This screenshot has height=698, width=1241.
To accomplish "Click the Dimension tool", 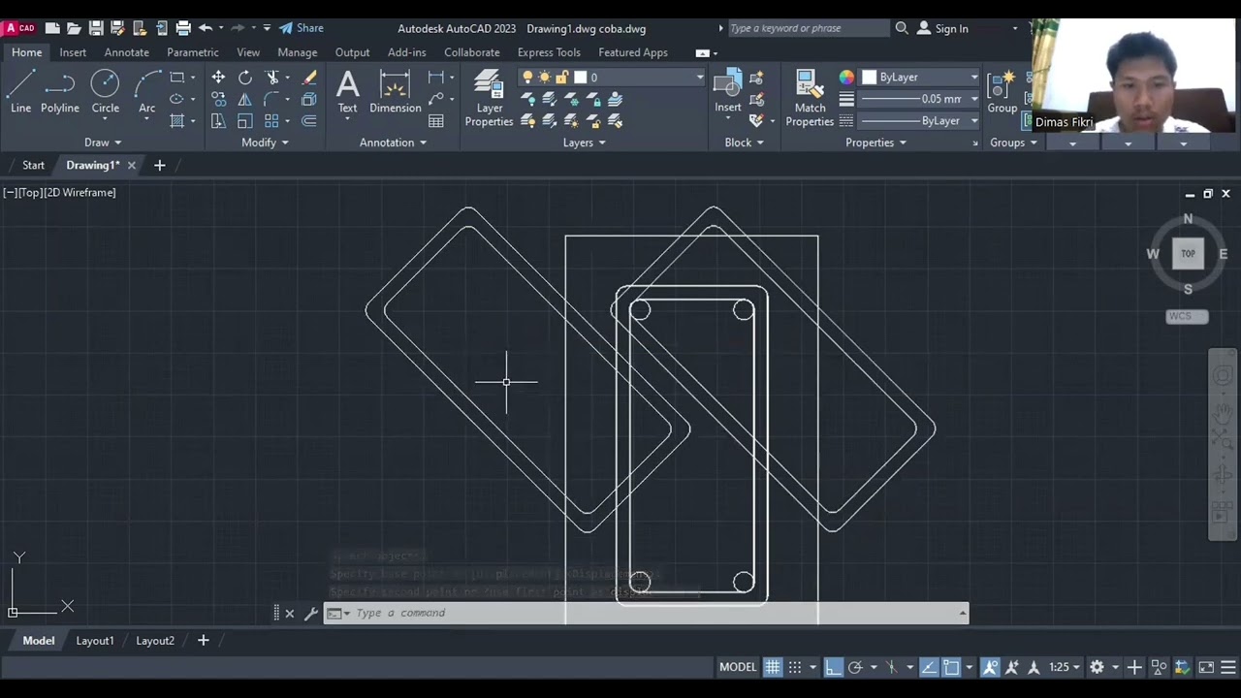I will pos(395,92).
